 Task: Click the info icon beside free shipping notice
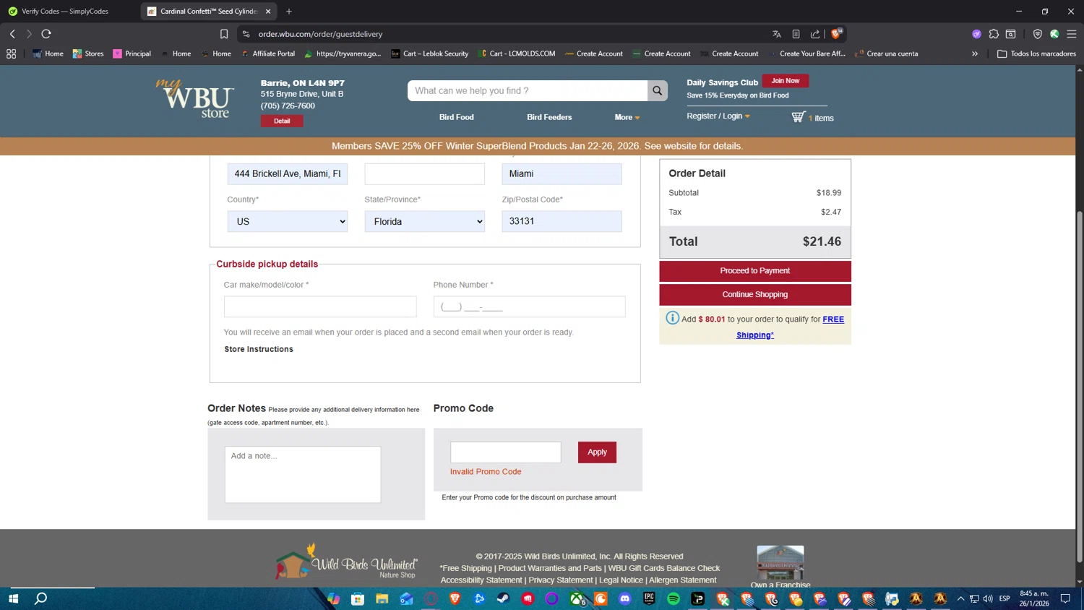pyautogui.click(x=672, y=318)
